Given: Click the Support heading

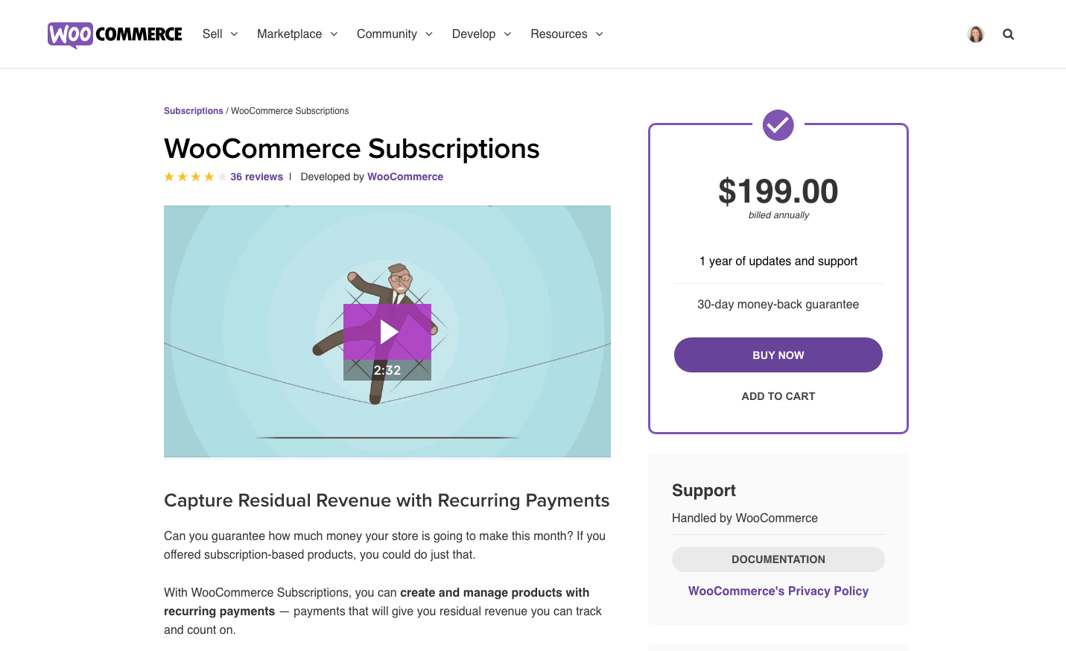Looking at the screenshot, I should pos(704,490).
